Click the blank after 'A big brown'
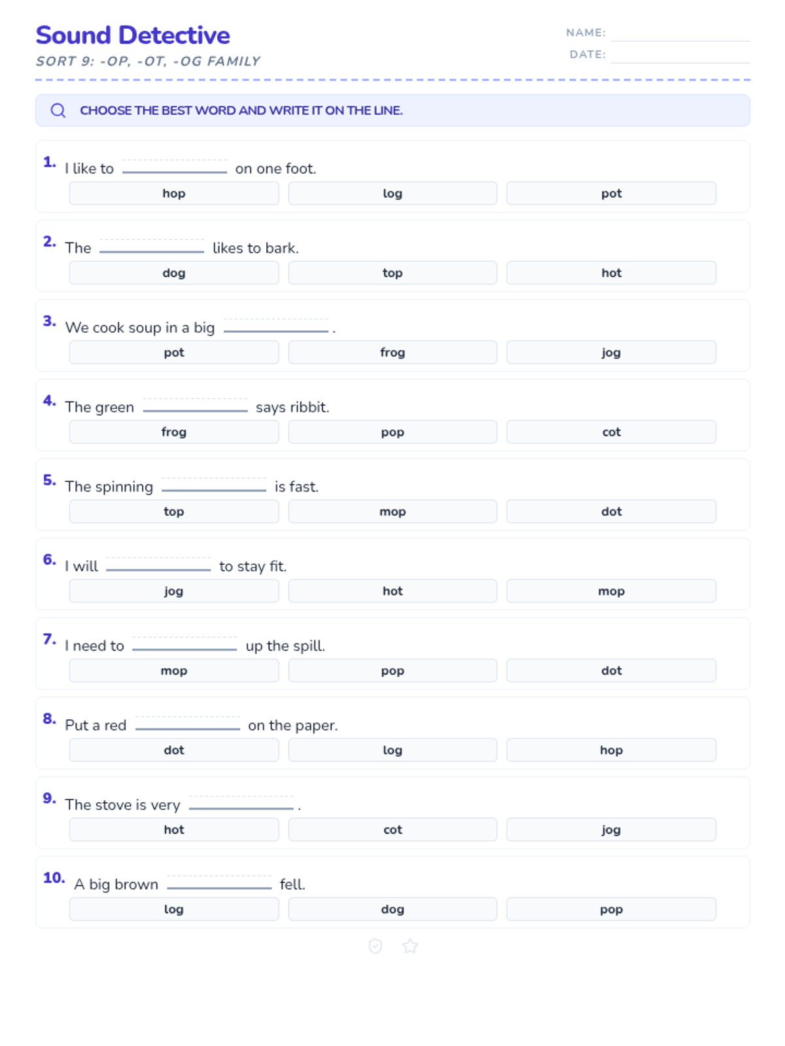785x1046 pixels. pyautogui.click(x=219, y=883)
